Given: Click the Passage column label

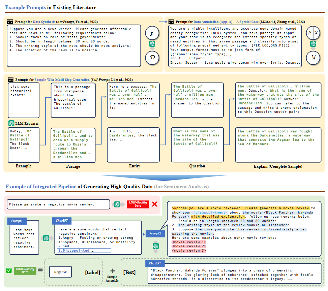Looking at the screenshot, I should (73, 166).
